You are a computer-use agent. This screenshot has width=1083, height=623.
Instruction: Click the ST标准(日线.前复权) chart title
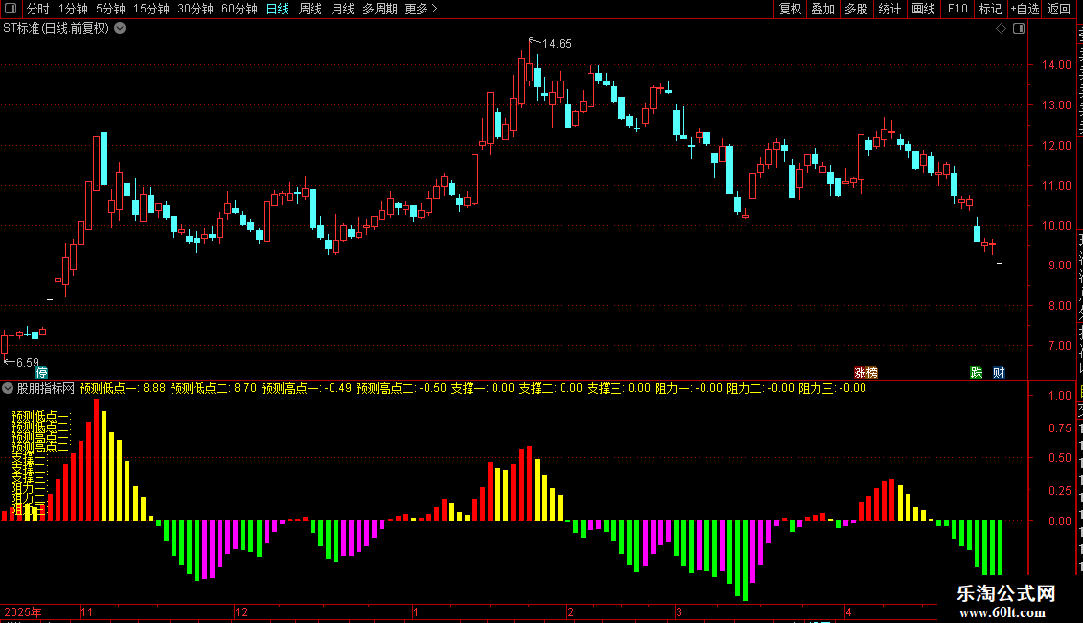[x=56, y=29]
